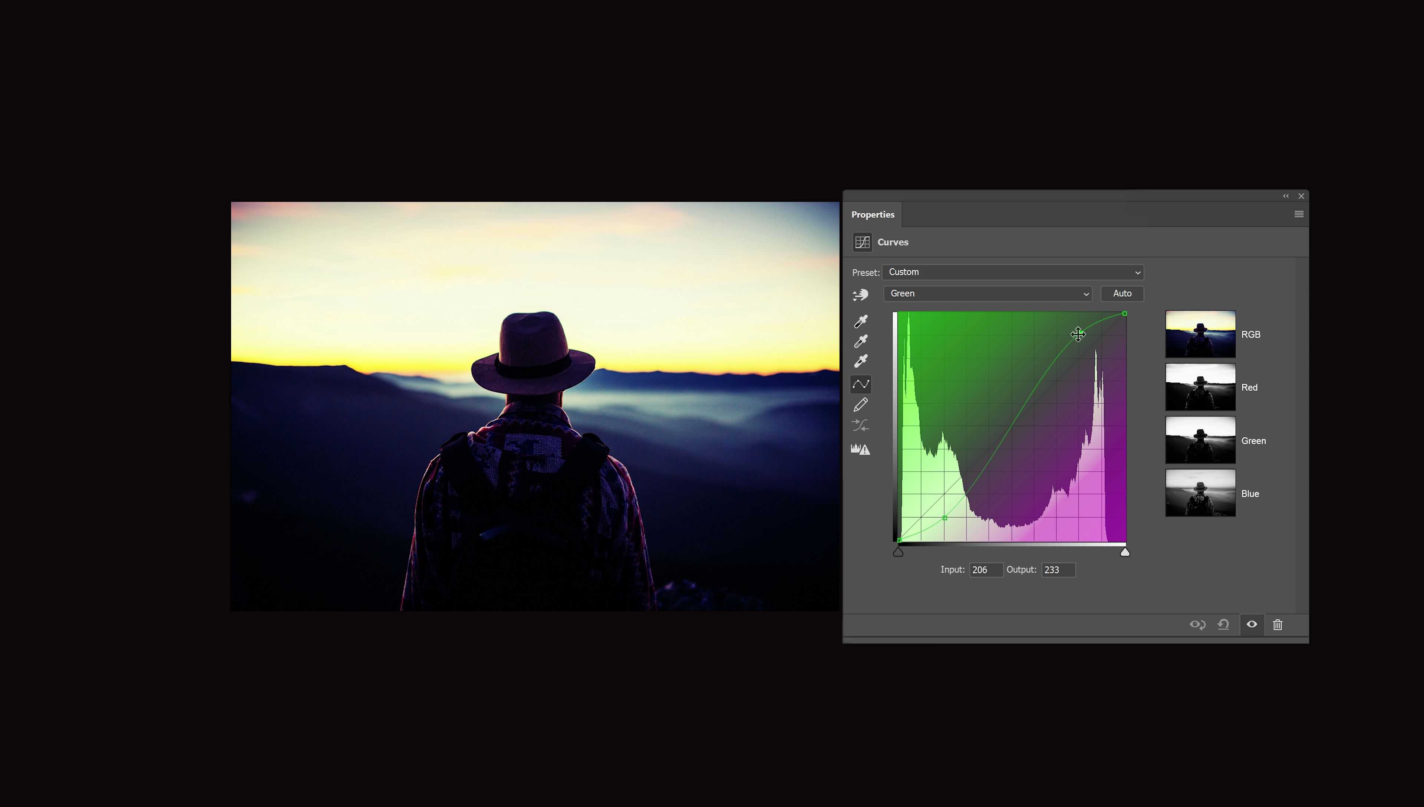This screenshot has width=1424, height=807.
Task: Click the Blue channel label
Action: pos(1250,494)
